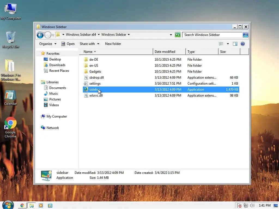Expand arrow after Windows Sidebar x64 breadcrumb
Image resolution: width=279 pixels, height=209 pixels.
(99, 35)
